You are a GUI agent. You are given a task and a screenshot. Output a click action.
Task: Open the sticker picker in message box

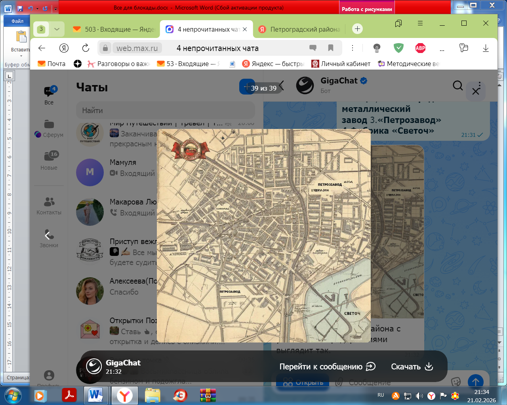pyautogui.click(x=456, y=382)
